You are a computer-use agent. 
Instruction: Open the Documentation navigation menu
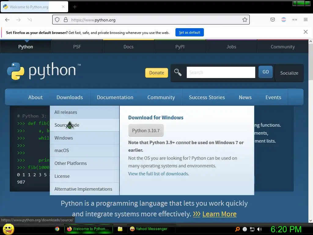[x=115, y=97]
